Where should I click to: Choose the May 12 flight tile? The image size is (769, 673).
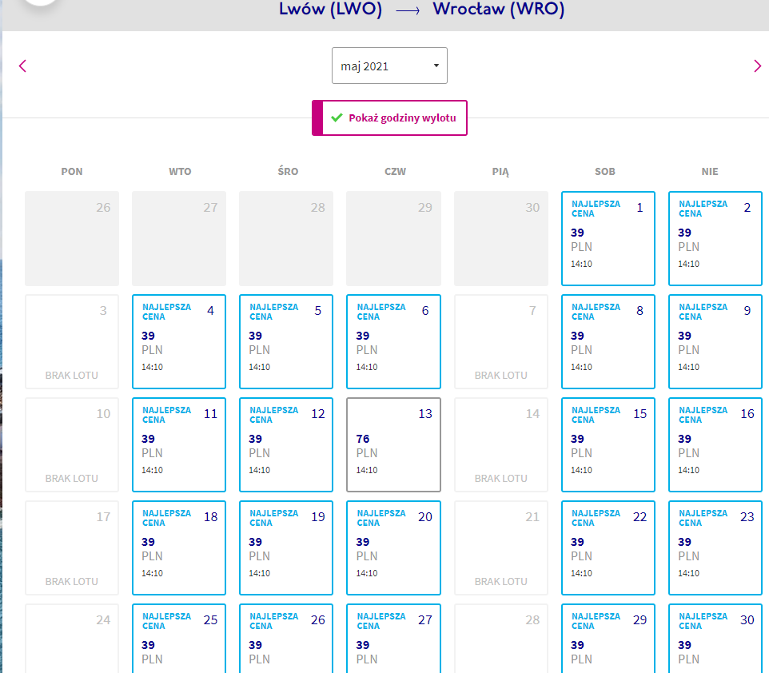286,444
